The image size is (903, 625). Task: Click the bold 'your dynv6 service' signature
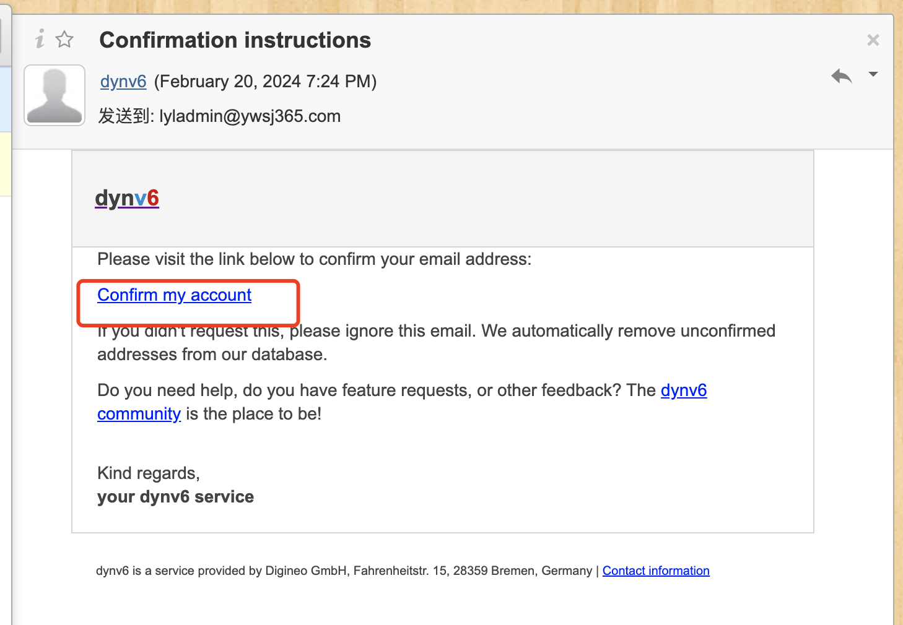pyautogui.click(x=175, y=497)
